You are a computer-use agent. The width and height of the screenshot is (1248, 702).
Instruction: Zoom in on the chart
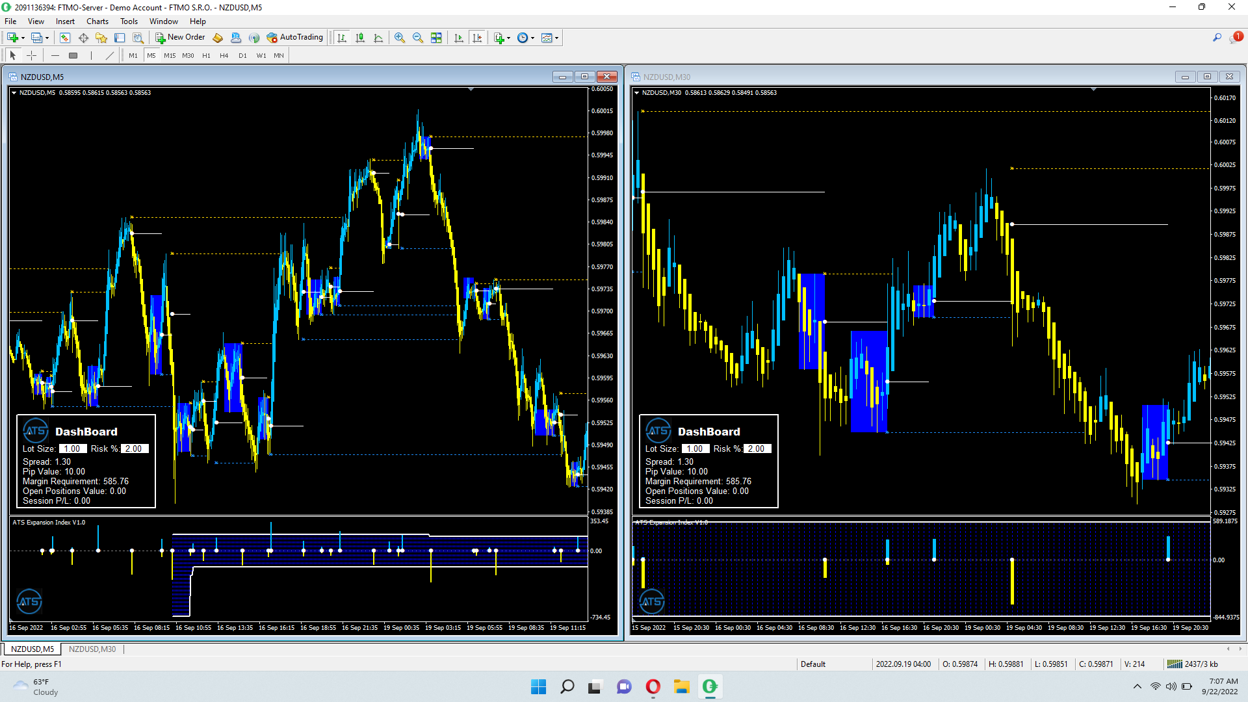pos(400,38)
